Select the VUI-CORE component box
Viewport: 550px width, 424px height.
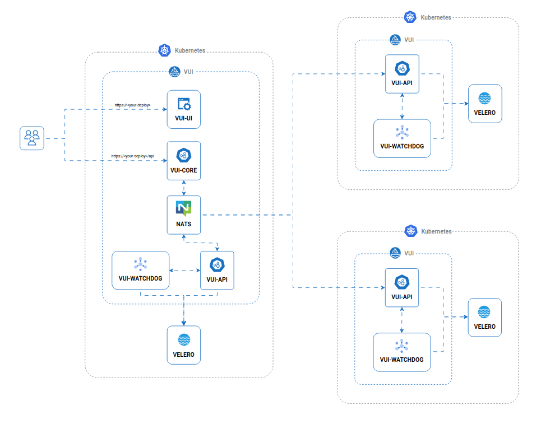[x=184, y=161]
